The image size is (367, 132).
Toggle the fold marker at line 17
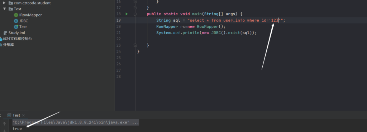click(135, 8)
